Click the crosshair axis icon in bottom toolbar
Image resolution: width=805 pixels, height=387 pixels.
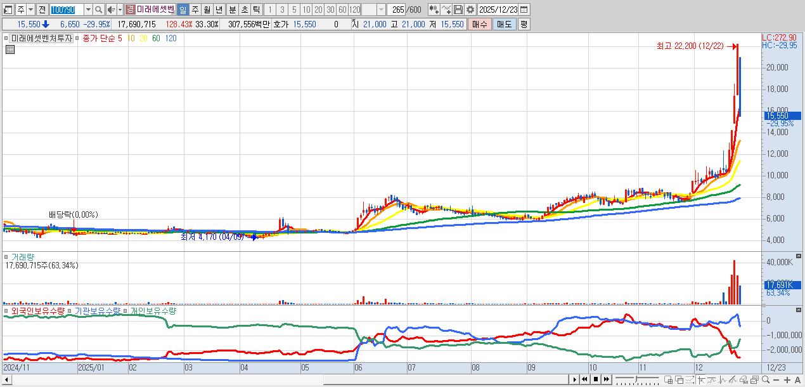701,379
